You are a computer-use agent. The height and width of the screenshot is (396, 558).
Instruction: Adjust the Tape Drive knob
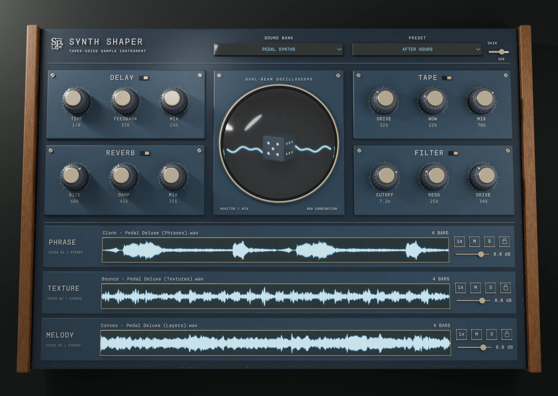[384, 100]
